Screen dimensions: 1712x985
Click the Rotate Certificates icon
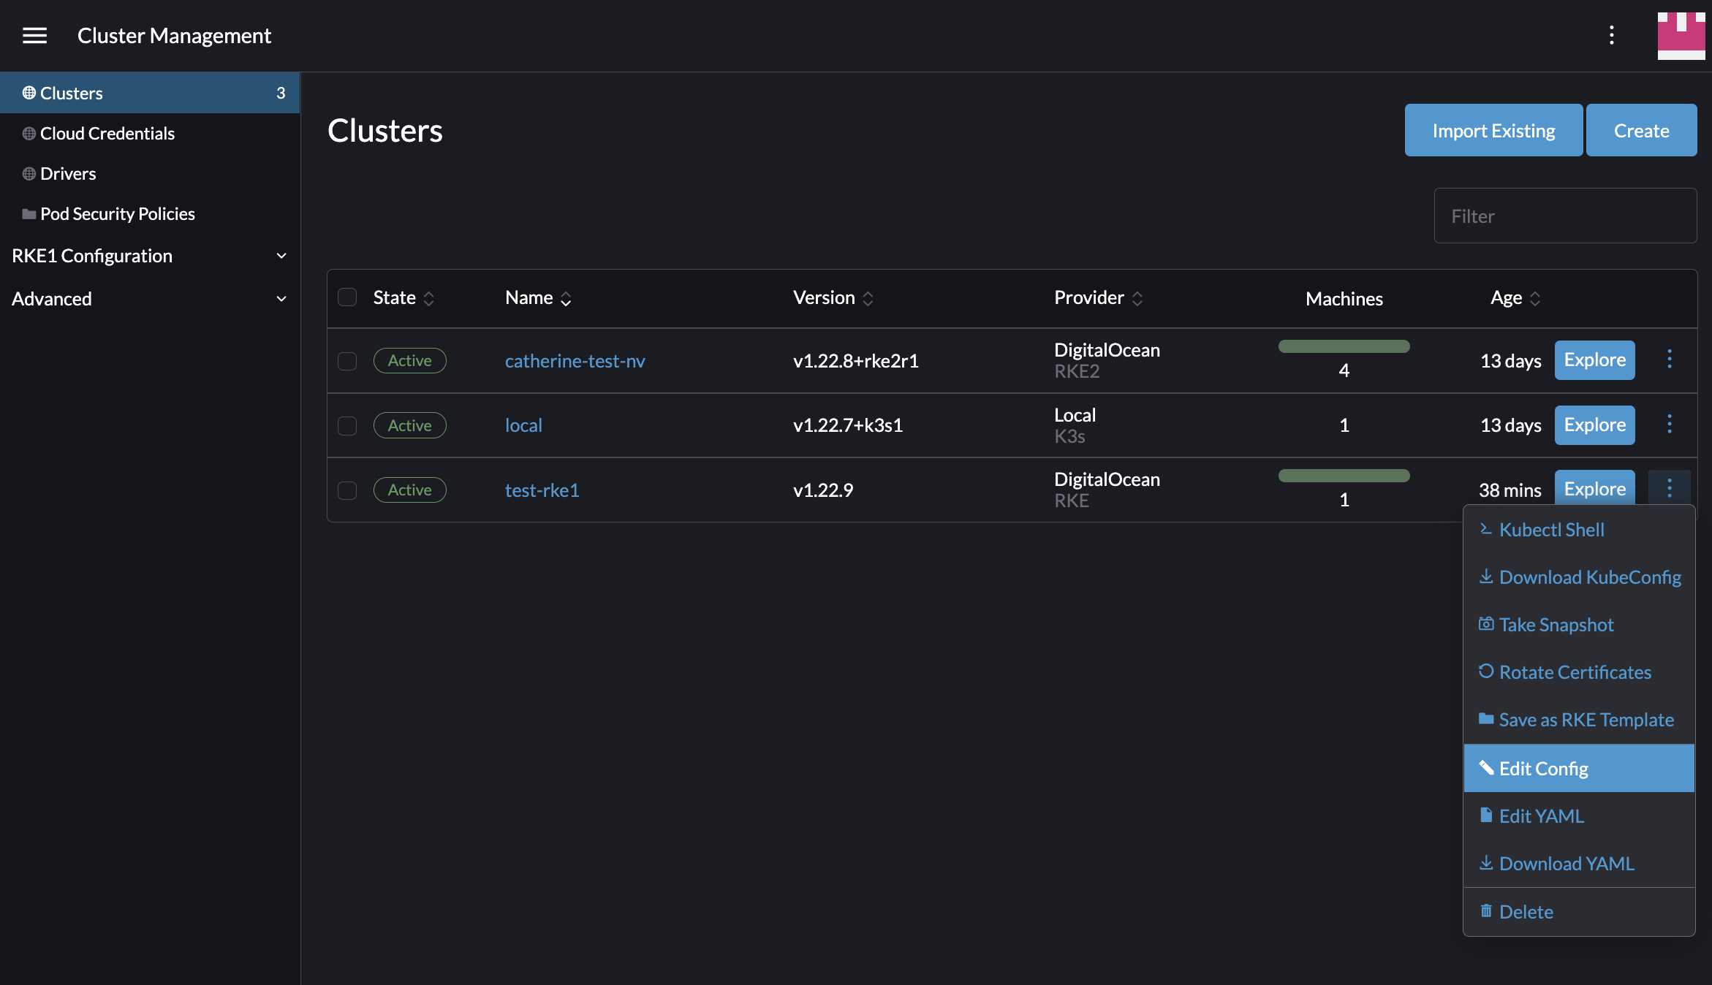[1487, 672]
